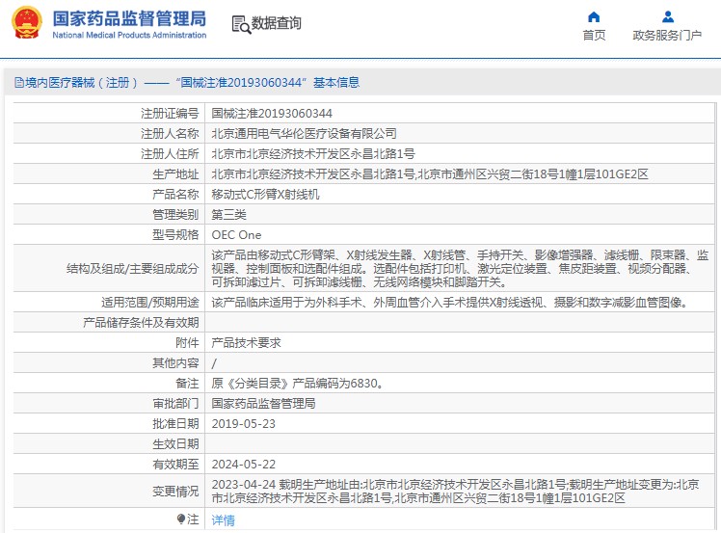
Task: Click the 生产地址 row label
Action: pos(175,173)
